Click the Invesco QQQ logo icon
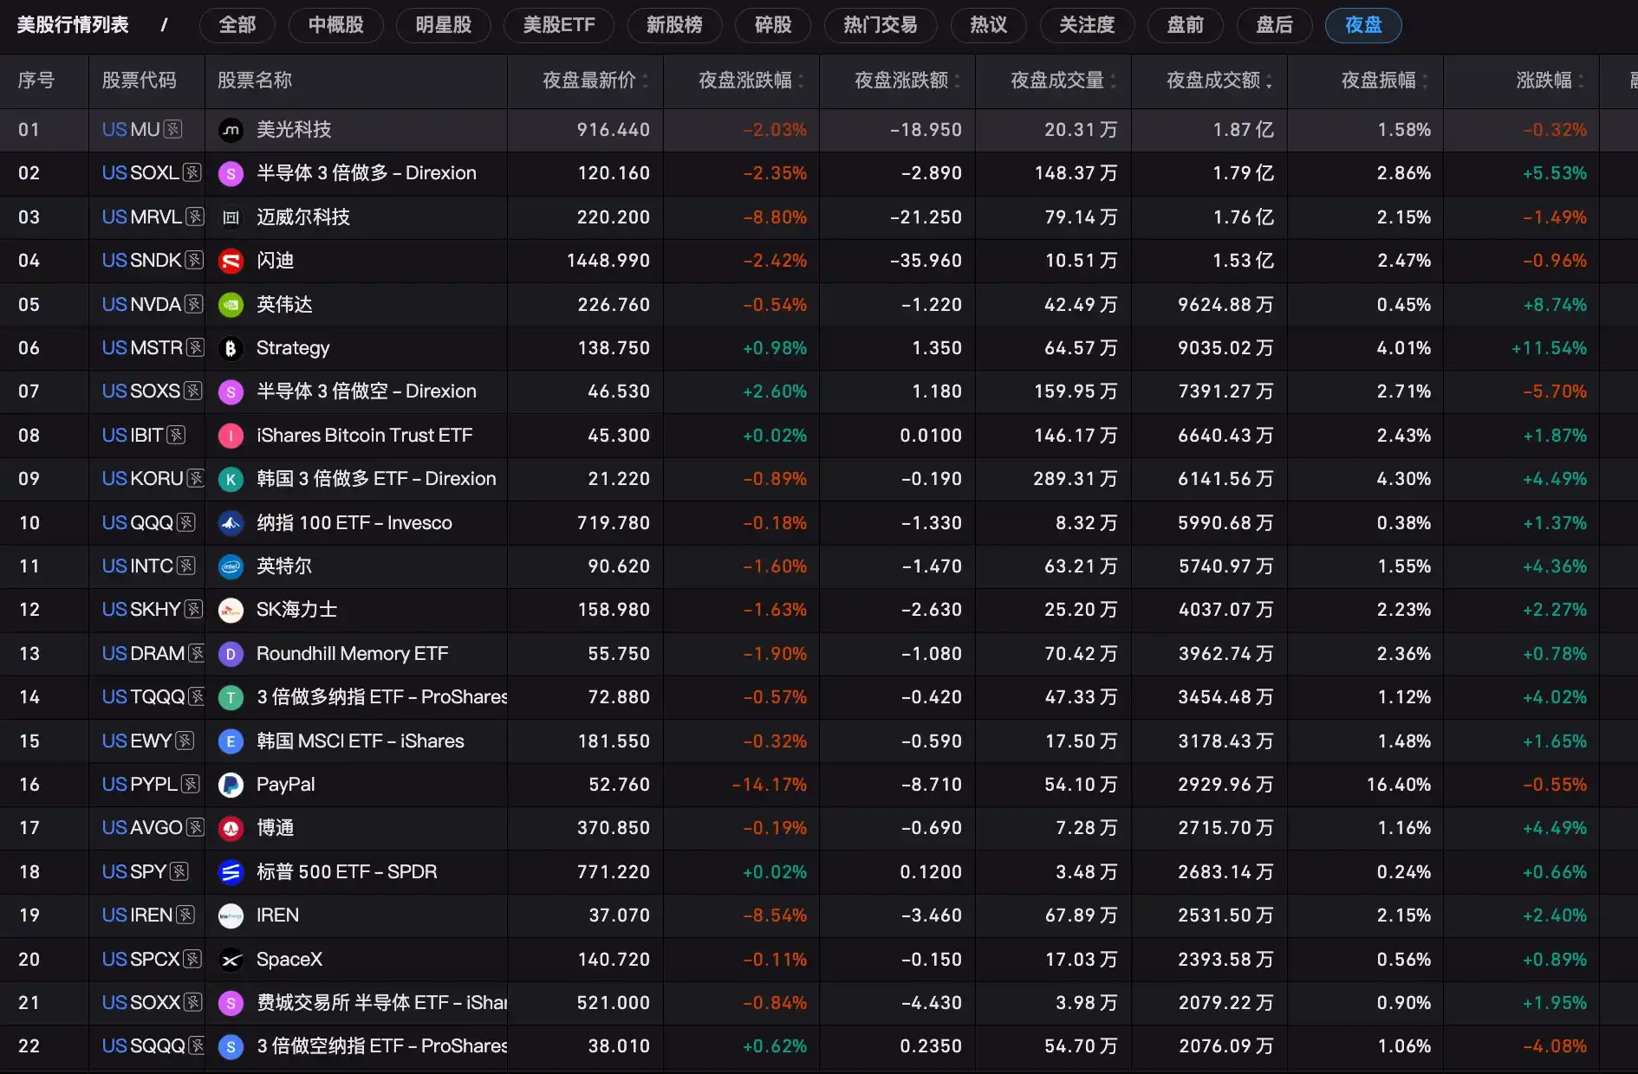This screenshot has width=1638, height=1074. click(x=231, y=523)
